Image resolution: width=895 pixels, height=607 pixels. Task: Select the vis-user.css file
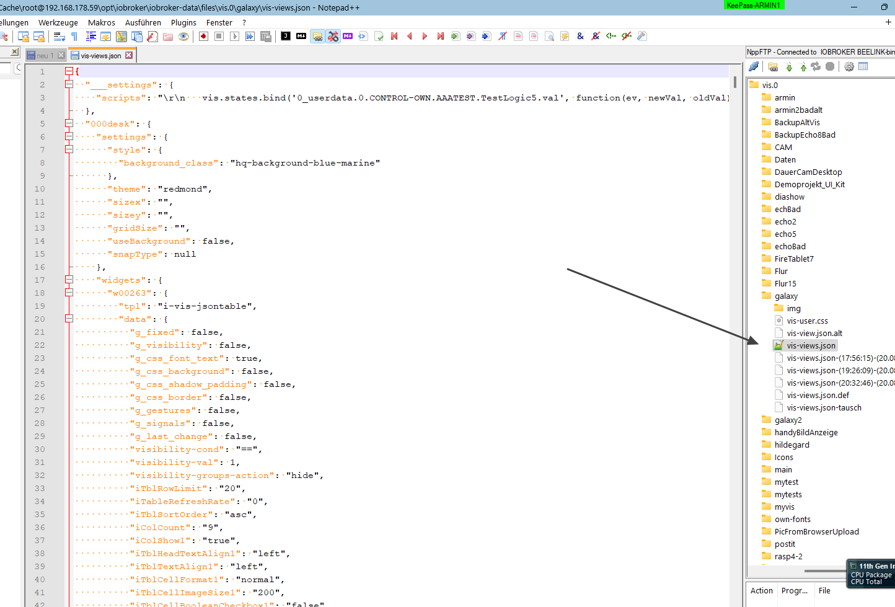point(807,321)
